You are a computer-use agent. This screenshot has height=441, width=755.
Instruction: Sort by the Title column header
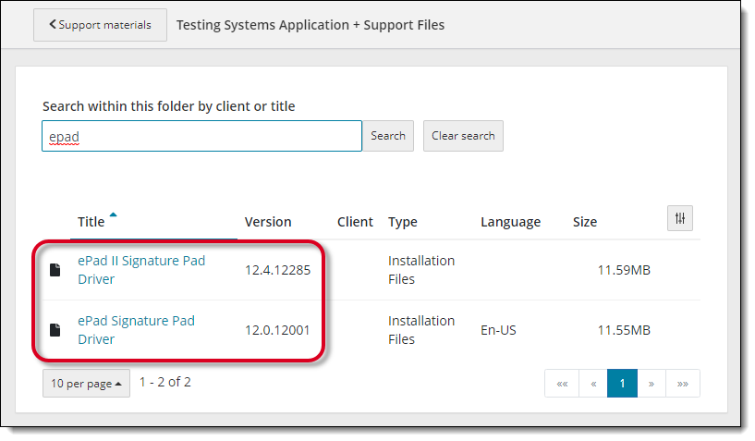click(x=91, y=222)
